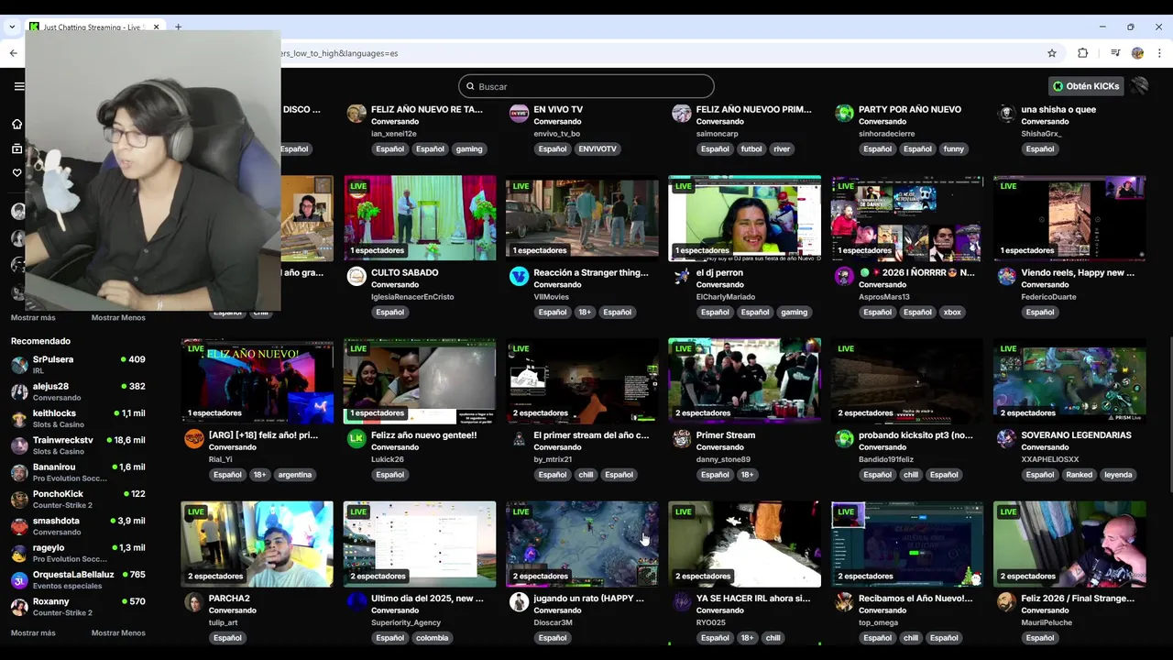Click Mostrar más below Roxanny
The height and width of the screenshot is (660, 1173).
coord(33,633)
